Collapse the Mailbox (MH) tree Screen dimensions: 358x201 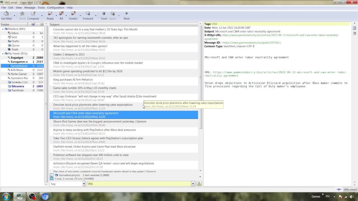[x=3, y=29]
